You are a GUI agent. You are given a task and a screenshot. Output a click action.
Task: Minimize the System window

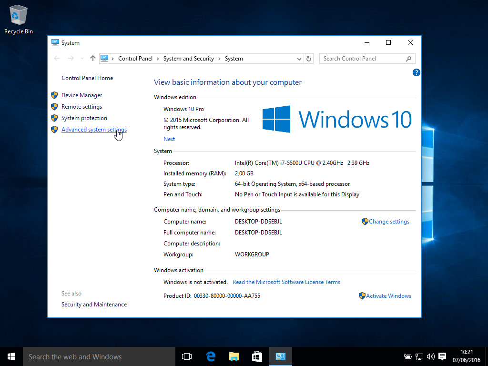[367, 42]
